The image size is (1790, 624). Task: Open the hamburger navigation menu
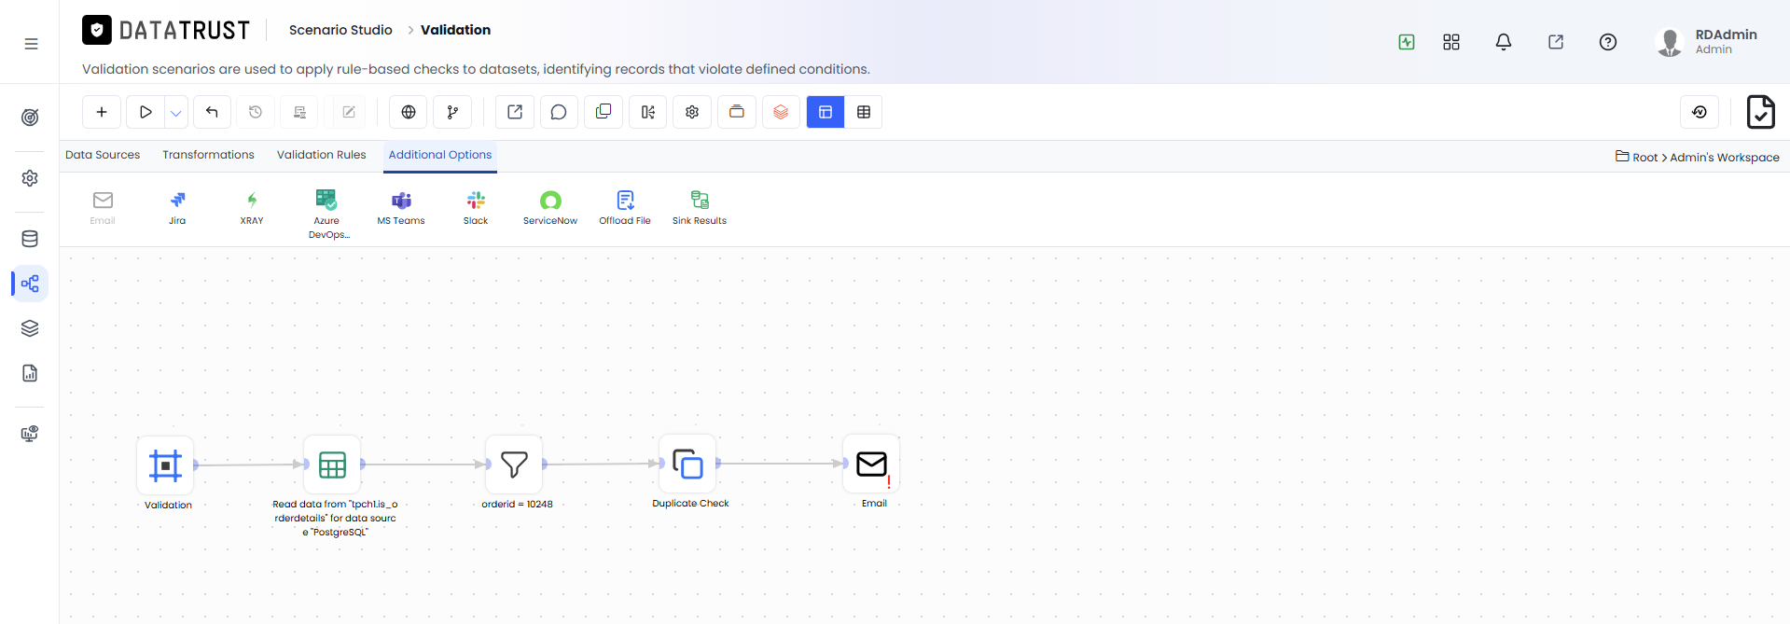tap(31, 44)
